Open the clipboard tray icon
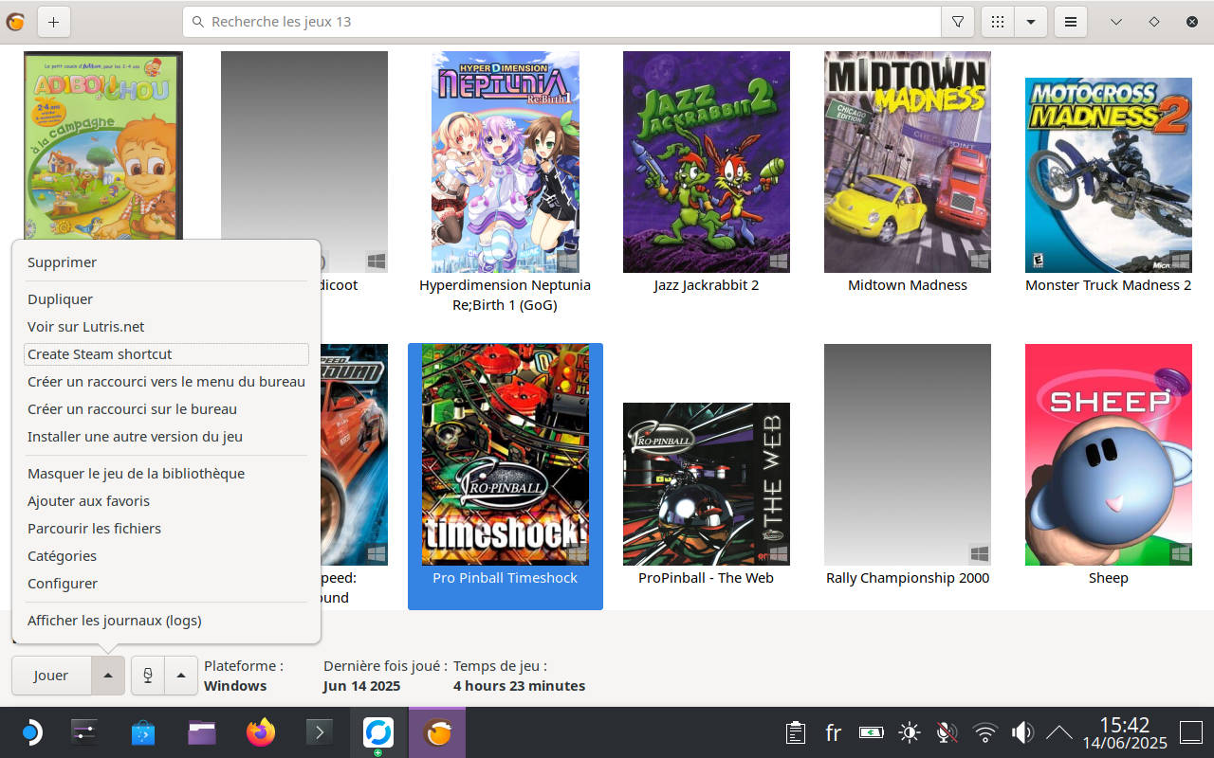The height and width of the screenshot is (758, 1214). click(x=796, y=732)
